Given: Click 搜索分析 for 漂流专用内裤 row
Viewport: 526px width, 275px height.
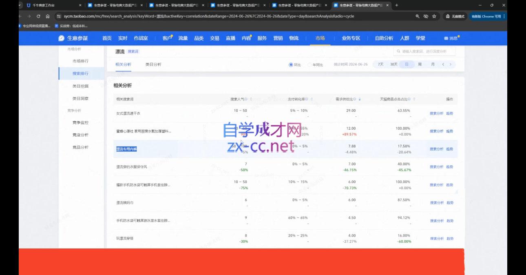Looking at the screenshot, I should coord(436,149).
